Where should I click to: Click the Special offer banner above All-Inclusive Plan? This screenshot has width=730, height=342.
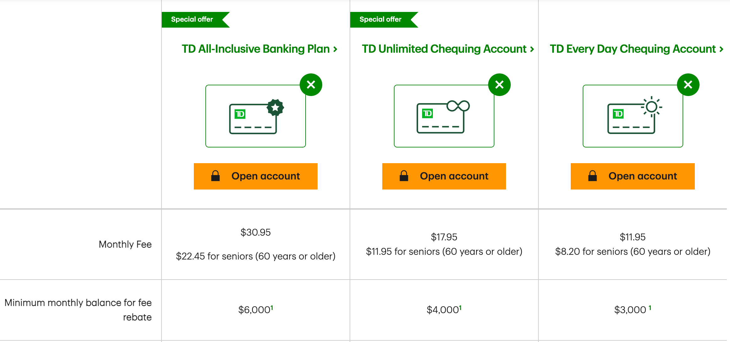[x=192, y=19]
